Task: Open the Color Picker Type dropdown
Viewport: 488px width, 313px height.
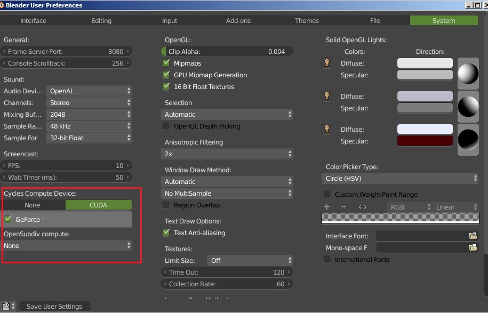Action: click(401, 178)
